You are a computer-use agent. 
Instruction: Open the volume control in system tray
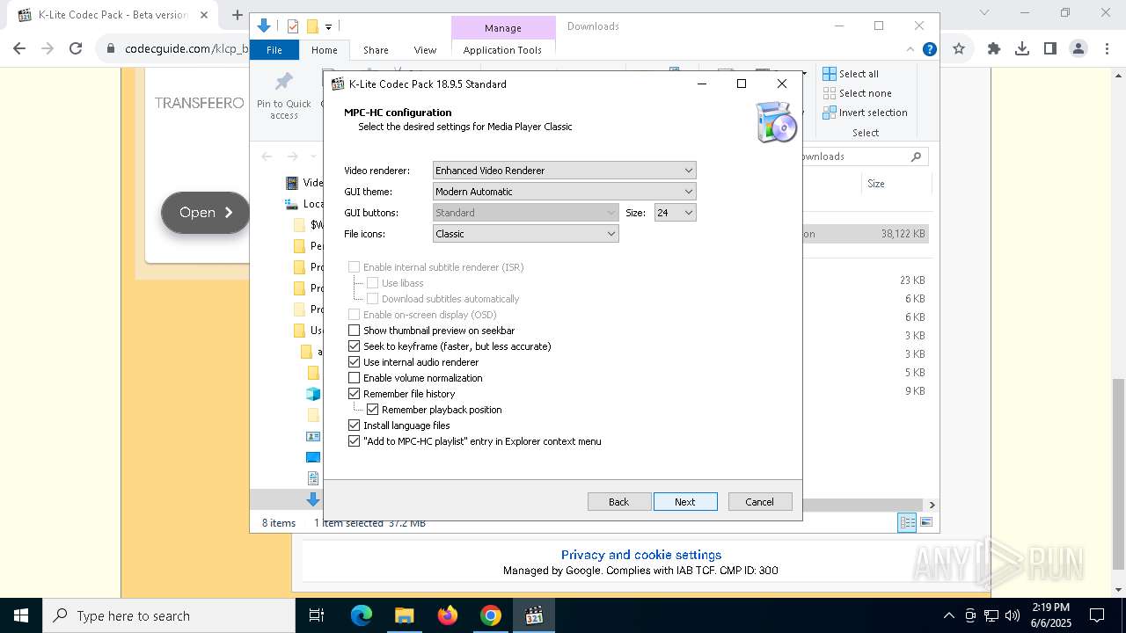click(1013, 615)
